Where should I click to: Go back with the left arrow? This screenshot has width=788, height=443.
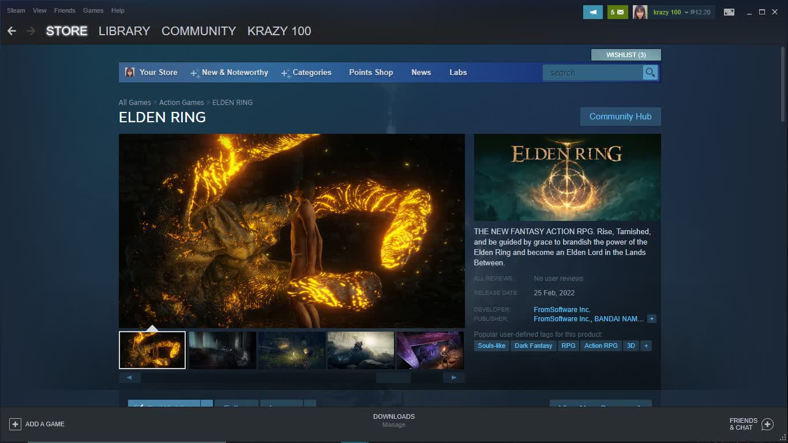(12, 31)
